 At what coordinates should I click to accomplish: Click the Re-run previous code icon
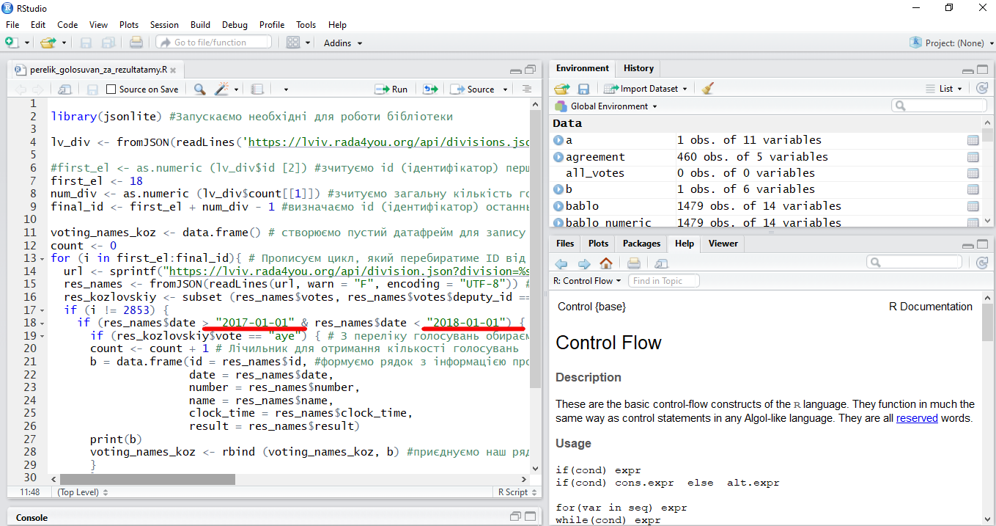pos(430,90)
